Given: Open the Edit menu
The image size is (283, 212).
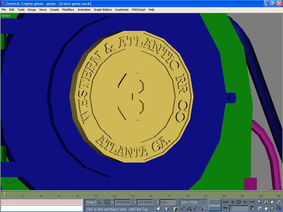Looking at the screenshot, I should pyautogui.click(x=12, y=10).
